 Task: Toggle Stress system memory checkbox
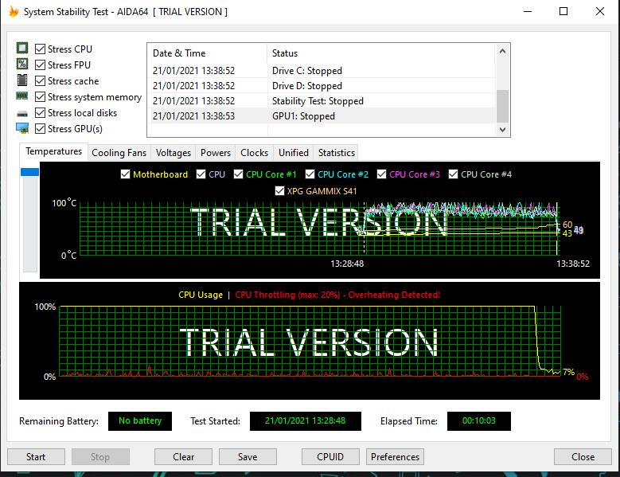[40, 97]
